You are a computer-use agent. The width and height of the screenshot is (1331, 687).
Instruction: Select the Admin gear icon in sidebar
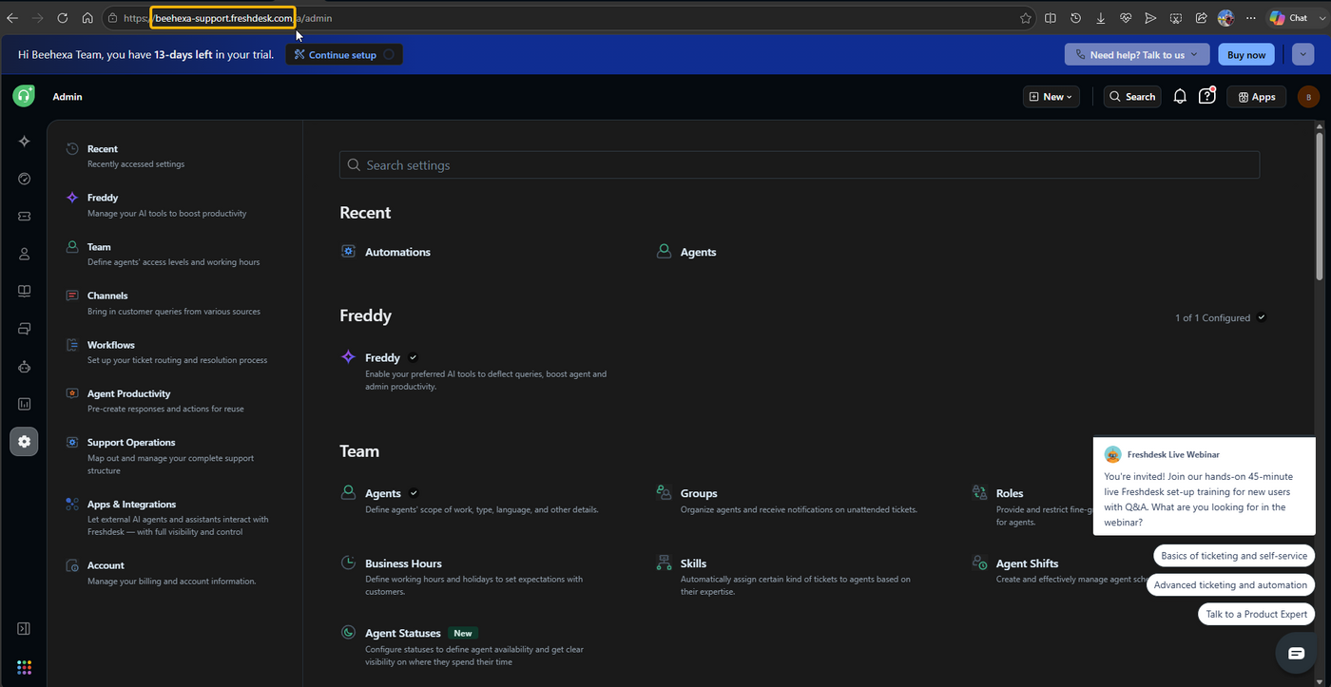[24, 442]
